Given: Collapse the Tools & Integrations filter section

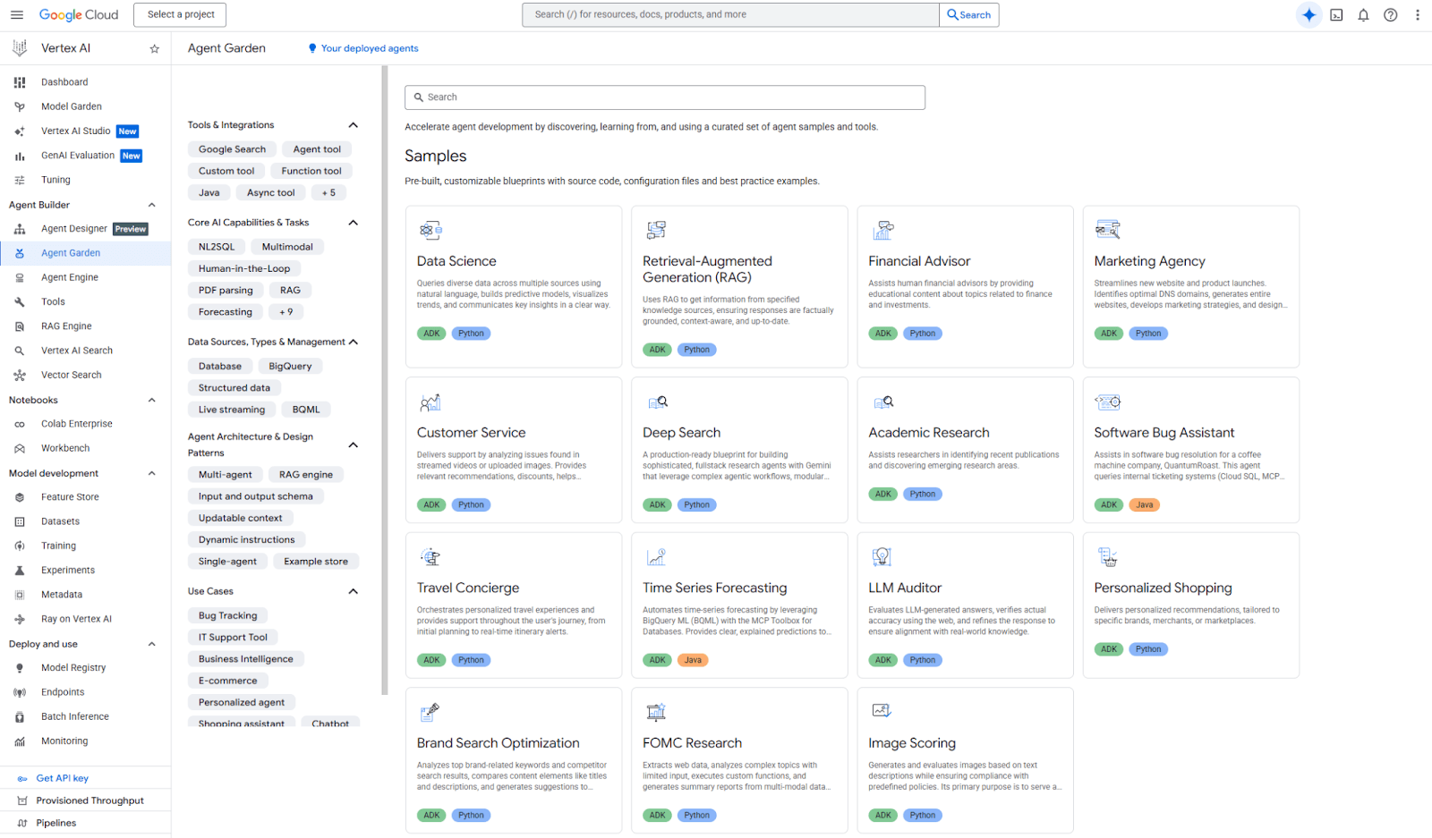Looking at the screenshot, I should tap(354, 125).
